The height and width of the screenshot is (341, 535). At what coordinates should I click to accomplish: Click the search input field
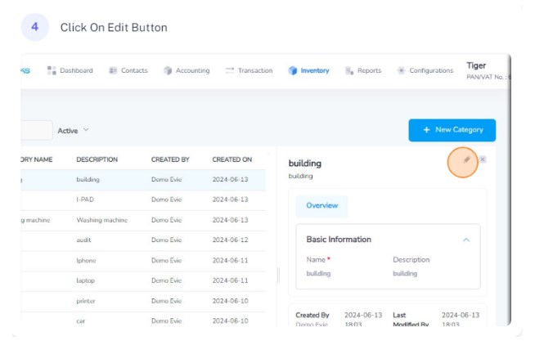coord(37,130)
